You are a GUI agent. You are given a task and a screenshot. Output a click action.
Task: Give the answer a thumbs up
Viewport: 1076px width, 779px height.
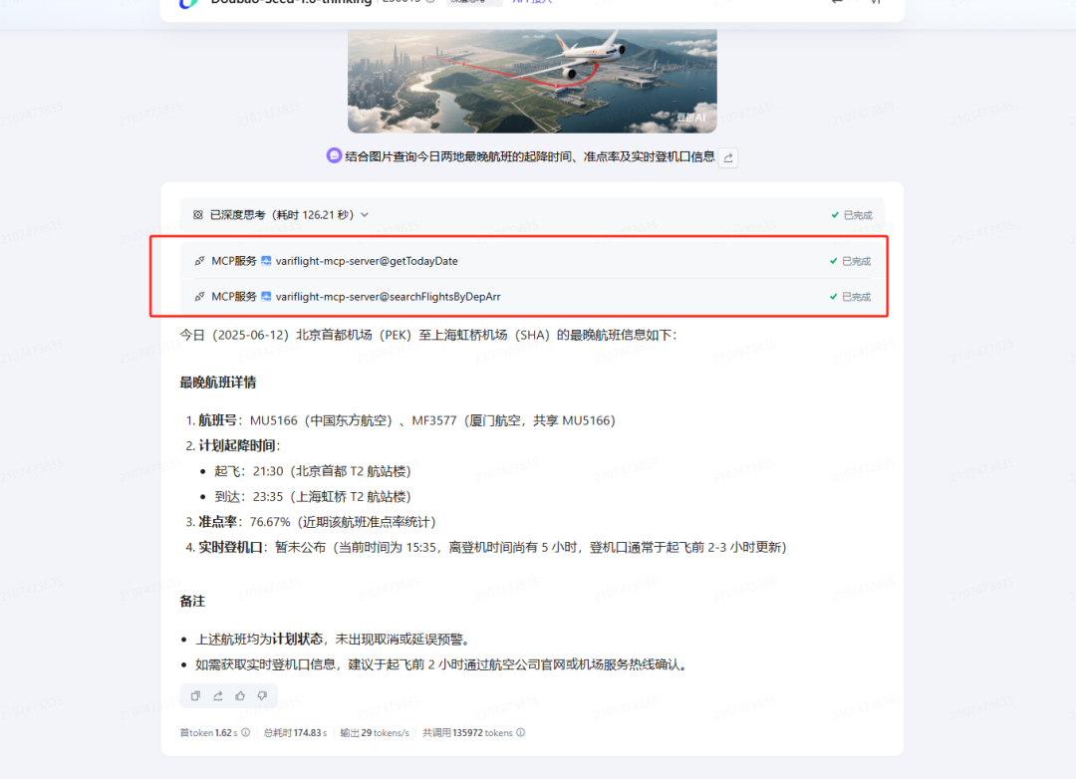(x=240, y=696)
